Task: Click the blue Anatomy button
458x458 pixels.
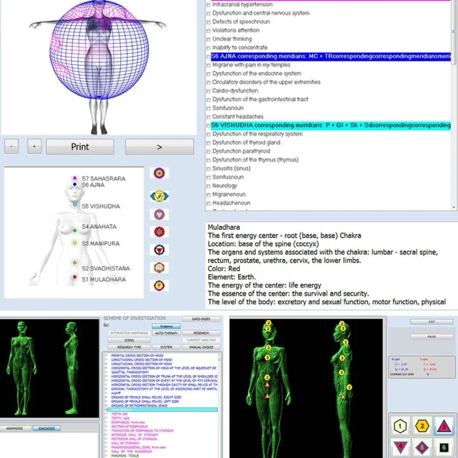Action: [x=166, y=326]
